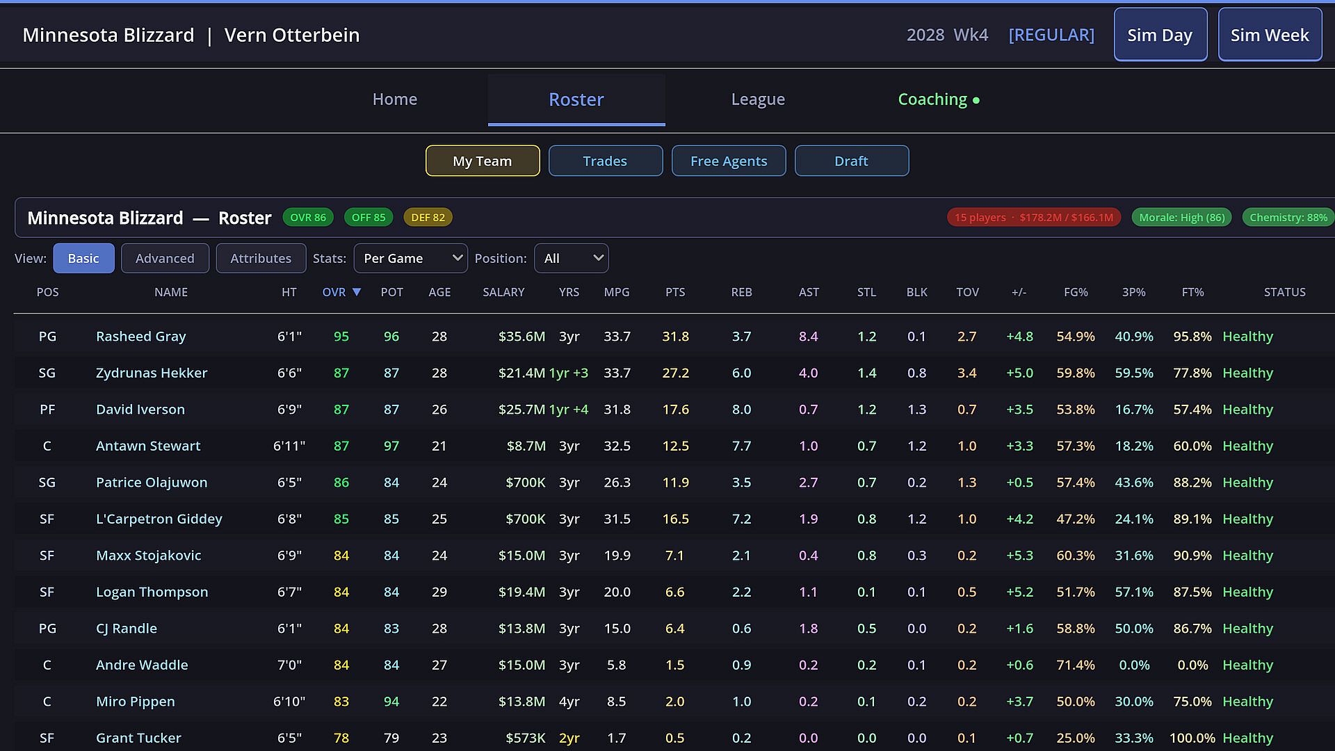Viewport: 1335px width, 751px height.
Task: Click the Chemistry 88% badge
Action: [x=1288, y=218]
